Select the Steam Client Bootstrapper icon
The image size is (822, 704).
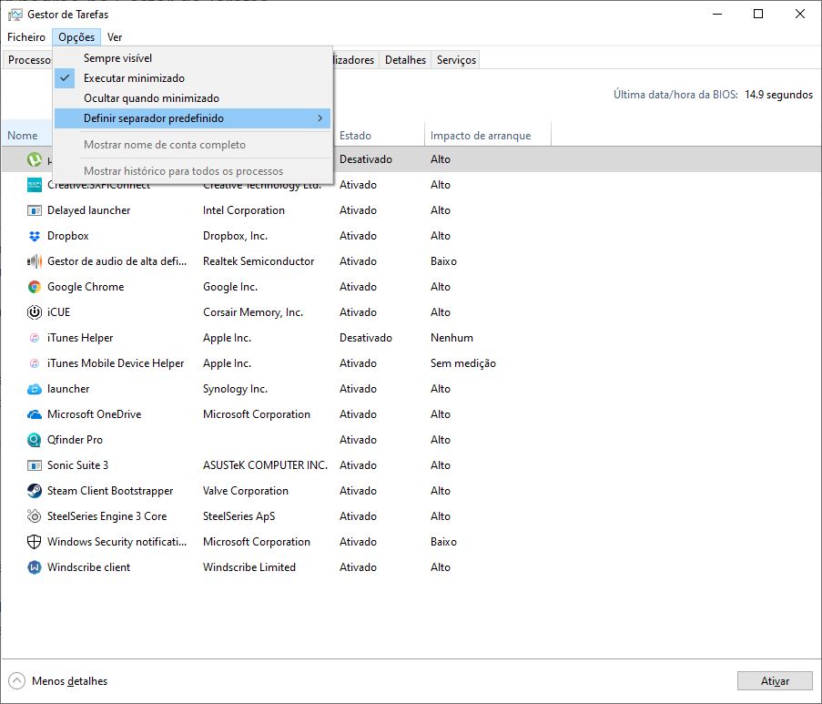pos(34,491)
